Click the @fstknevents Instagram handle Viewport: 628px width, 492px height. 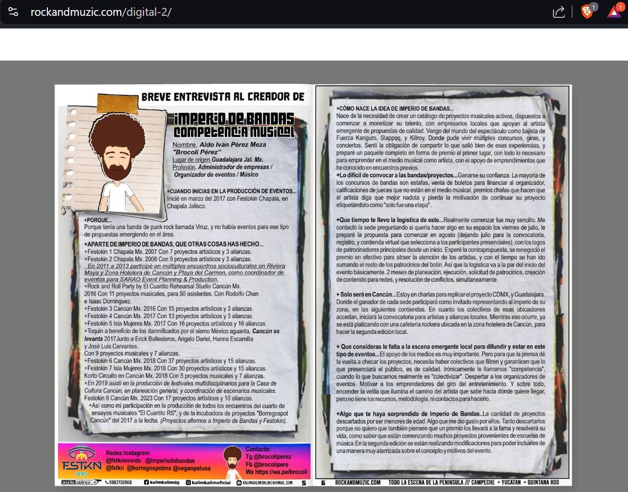point(123,460)
